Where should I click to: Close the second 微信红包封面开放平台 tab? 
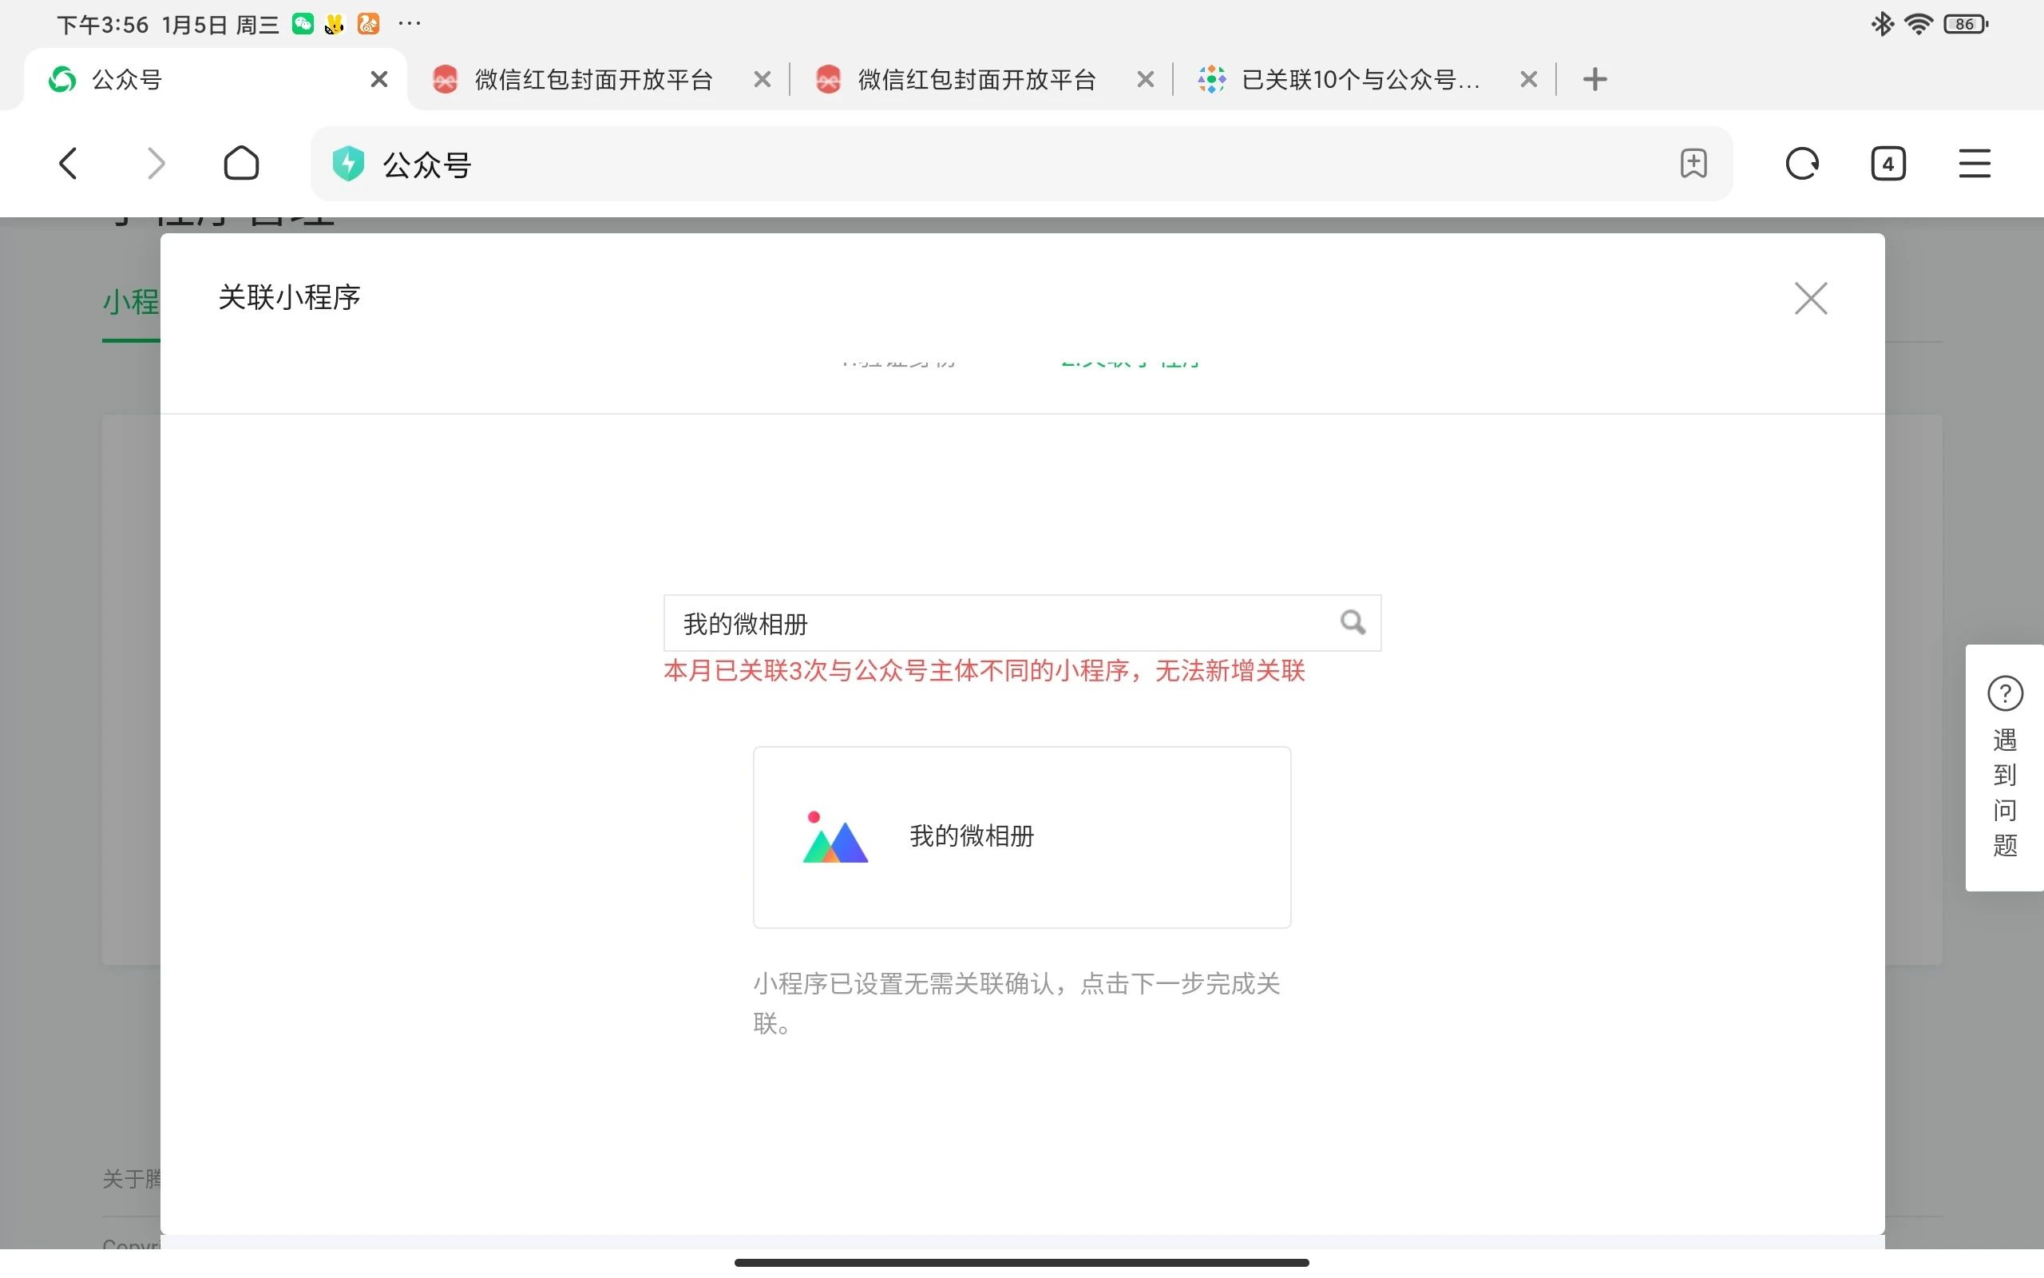pos(1145,79)
